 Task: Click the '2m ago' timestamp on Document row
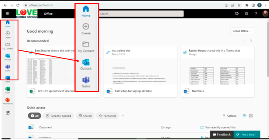tap(166, 127)
